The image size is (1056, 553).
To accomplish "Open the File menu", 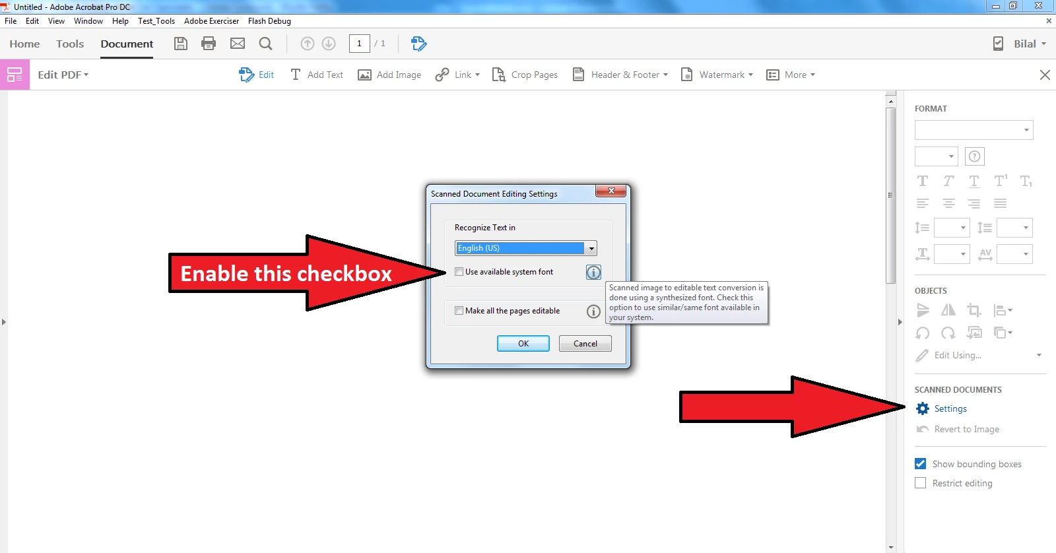I will (11, 21).
